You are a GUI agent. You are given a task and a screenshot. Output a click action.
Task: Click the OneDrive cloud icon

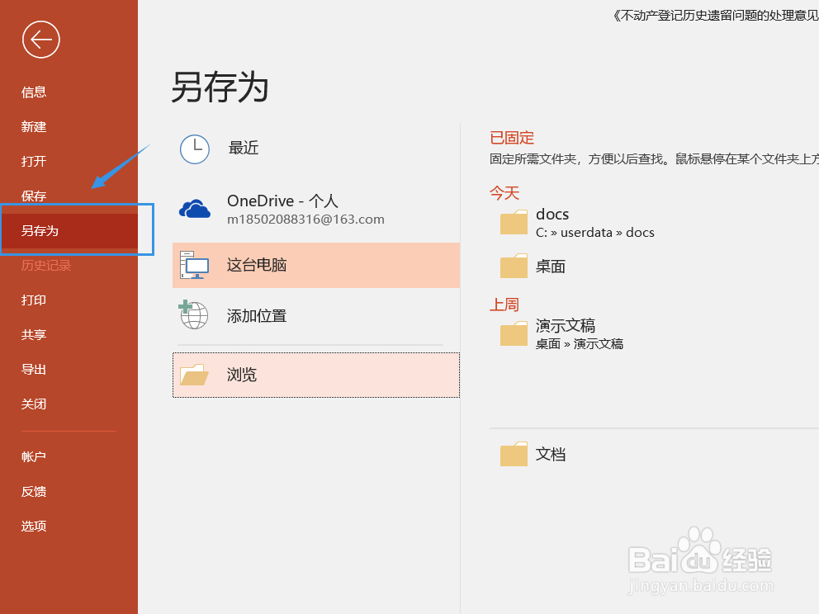[195, 209]
